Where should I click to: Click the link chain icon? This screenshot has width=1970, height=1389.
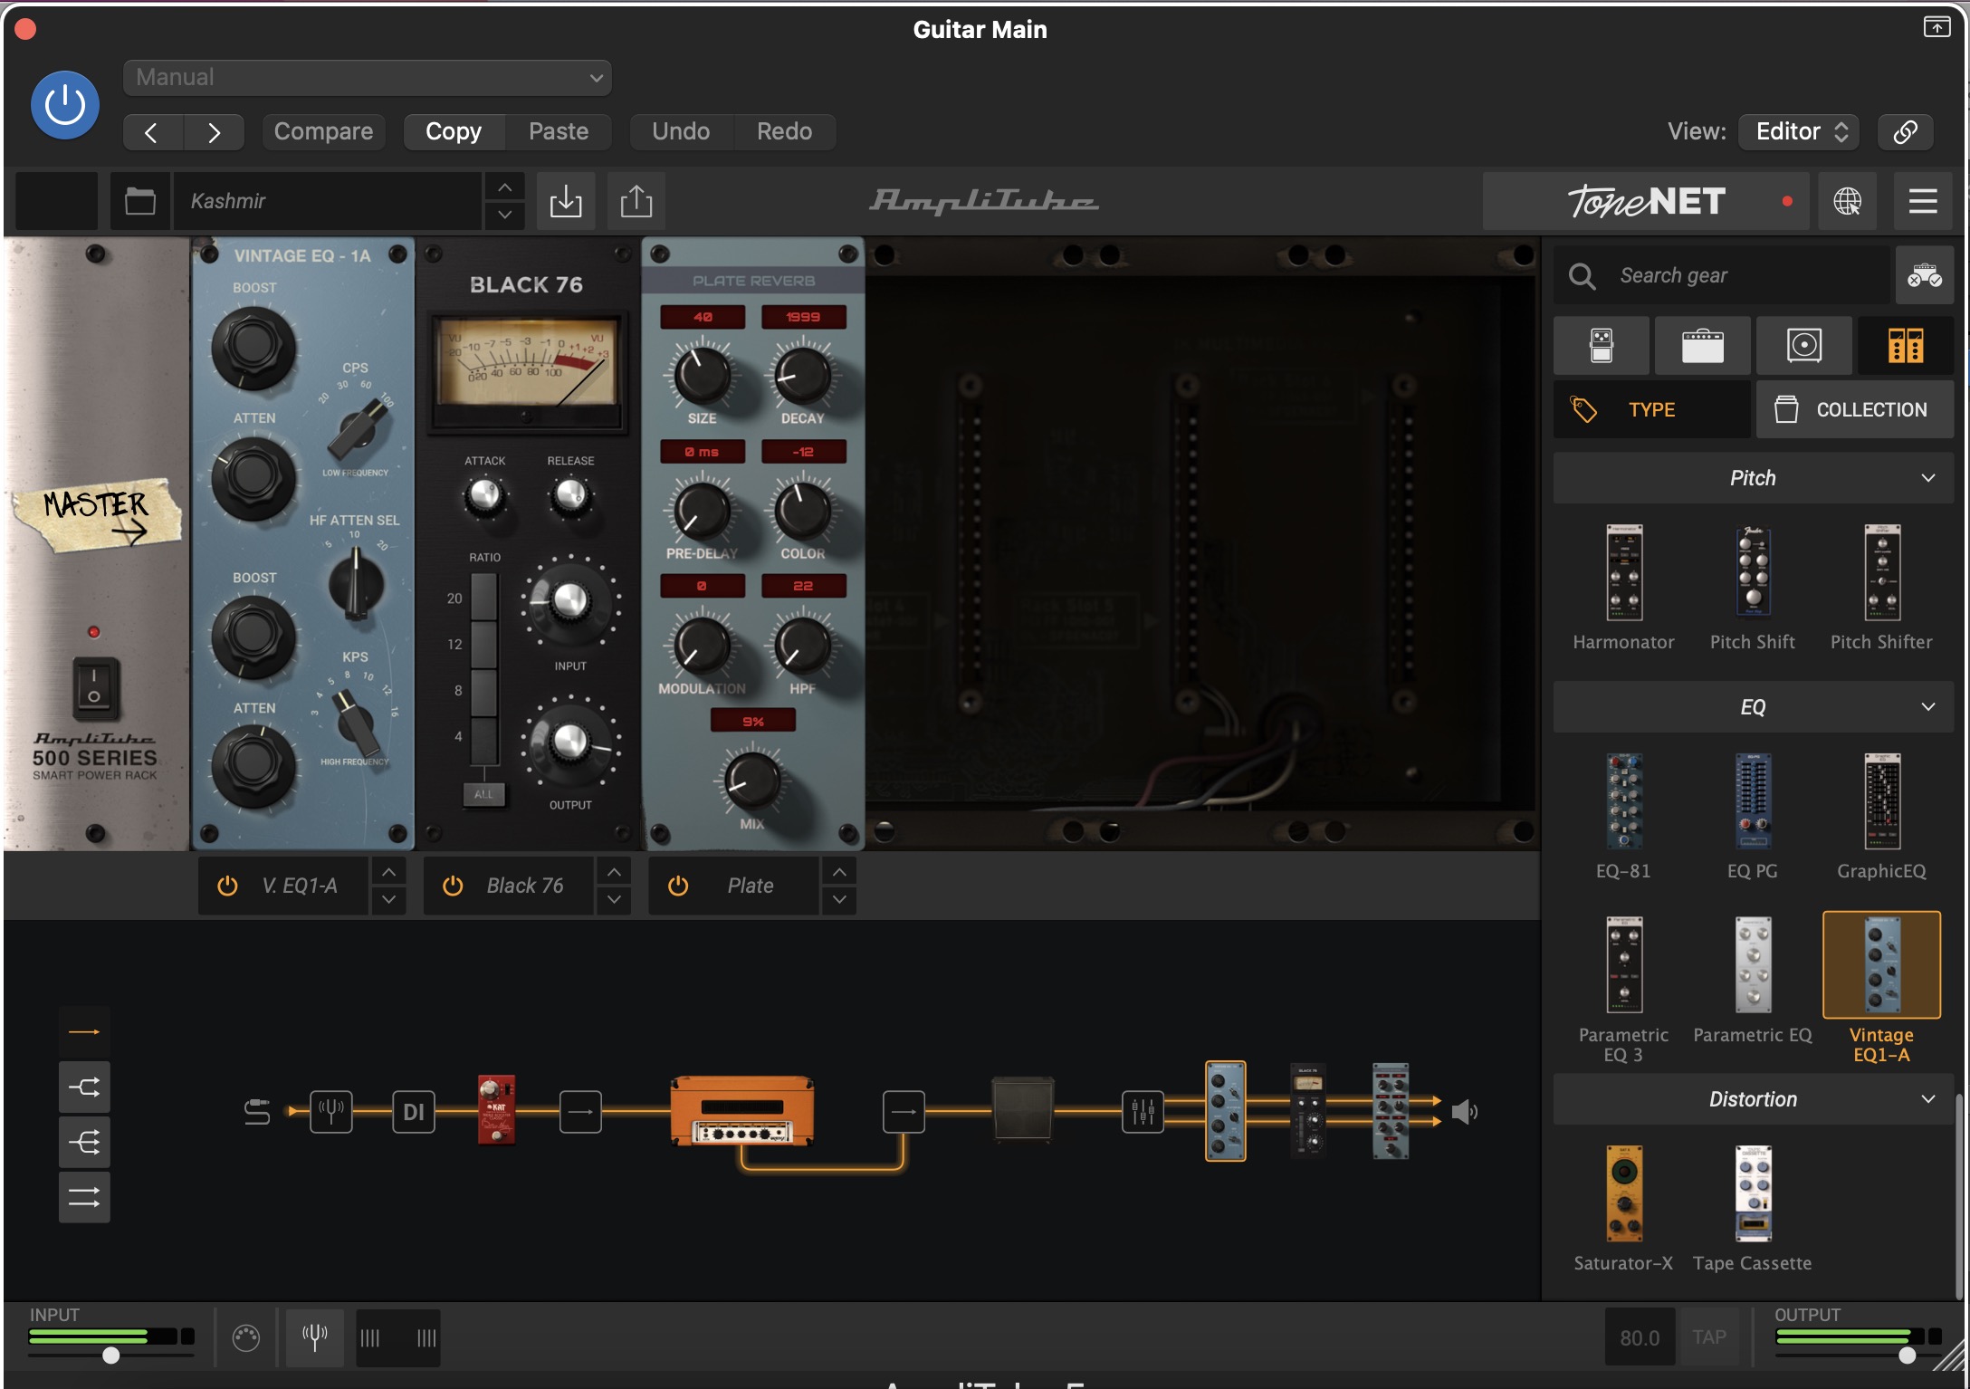pyautogui.click(x=1905, y=132)
